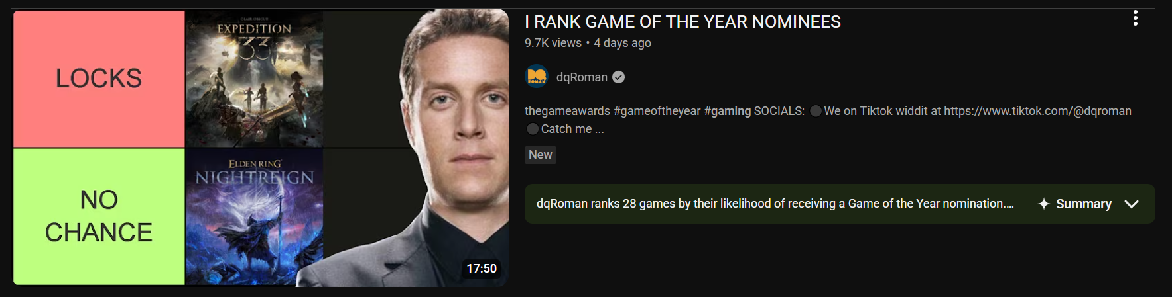1172x297 pixels.
Task: Open the tiktok.com/@dqroman link text
Action: [x=1037, y=111]
